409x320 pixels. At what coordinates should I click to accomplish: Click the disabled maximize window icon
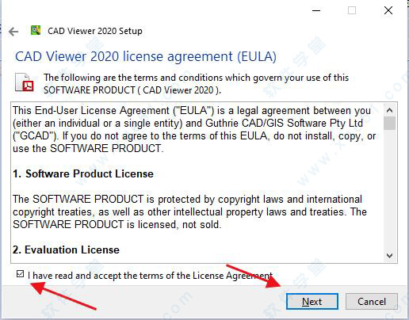click(352, 10)
